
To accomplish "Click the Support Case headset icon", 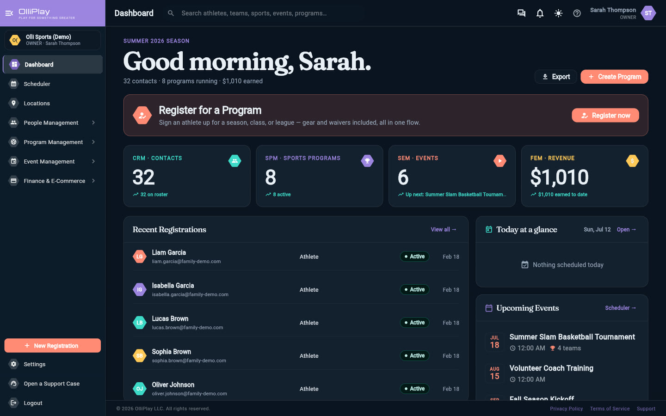I will (x=13, y=384).
